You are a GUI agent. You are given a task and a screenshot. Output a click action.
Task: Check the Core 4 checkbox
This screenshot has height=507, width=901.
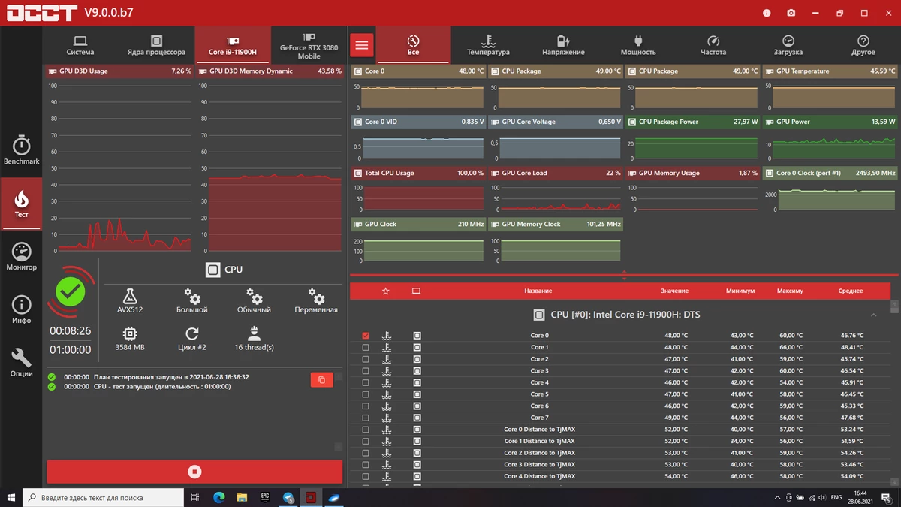pos(366,382)
